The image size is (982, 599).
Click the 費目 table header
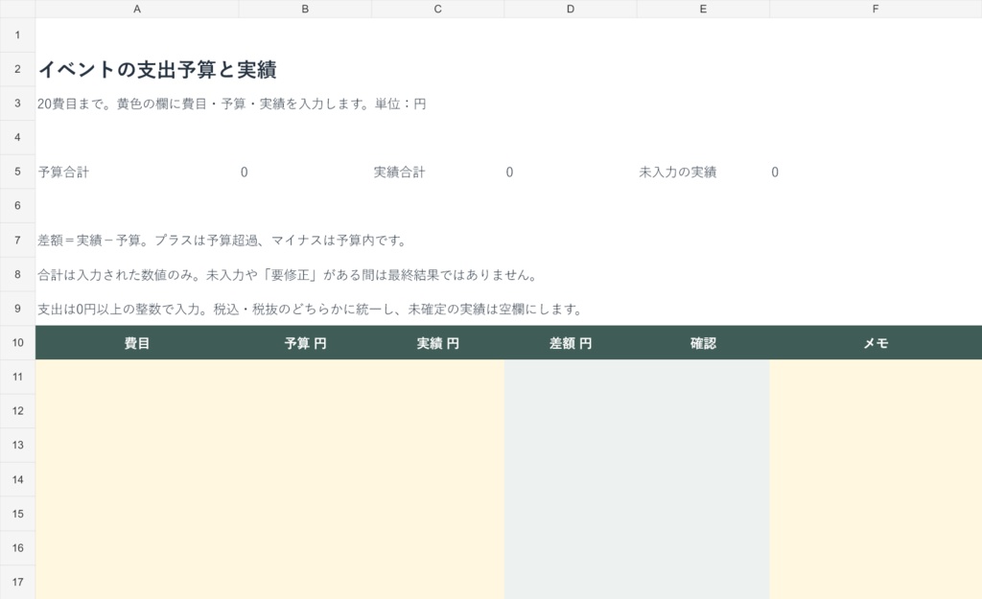136,343
